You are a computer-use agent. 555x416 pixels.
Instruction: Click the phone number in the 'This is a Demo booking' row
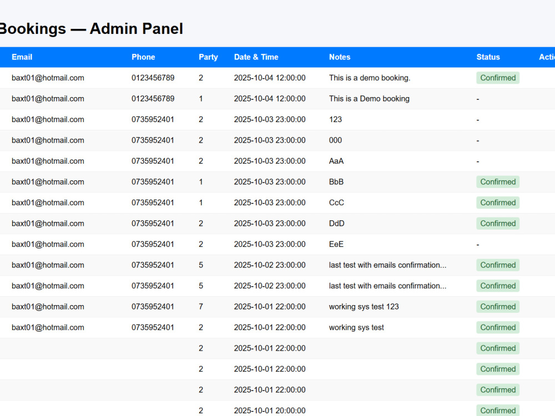coord(153,99)
